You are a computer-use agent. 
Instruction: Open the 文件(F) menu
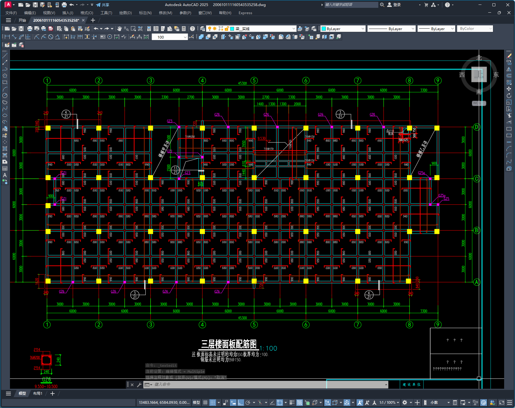[x=11, y=13]
